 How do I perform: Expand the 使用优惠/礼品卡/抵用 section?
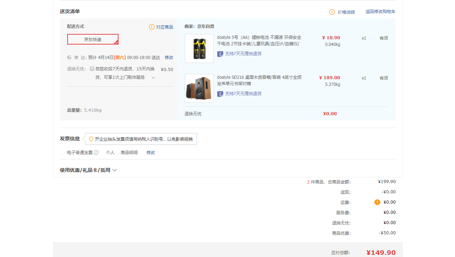coord(88,170)
